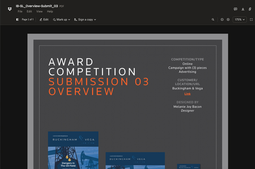Click the orange Link hyperlink in PDF
This screenshot has width=255, height=169.
(x=187, y=94)
